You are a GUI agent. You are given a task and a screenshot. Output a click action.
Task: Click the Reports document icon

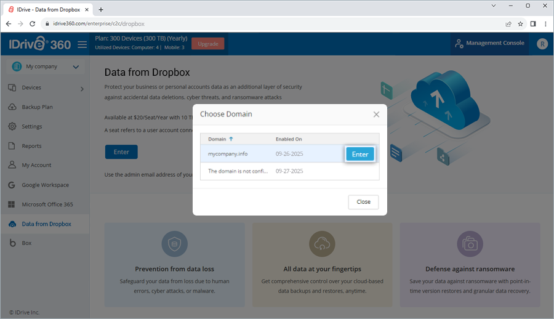pos(12,146)
